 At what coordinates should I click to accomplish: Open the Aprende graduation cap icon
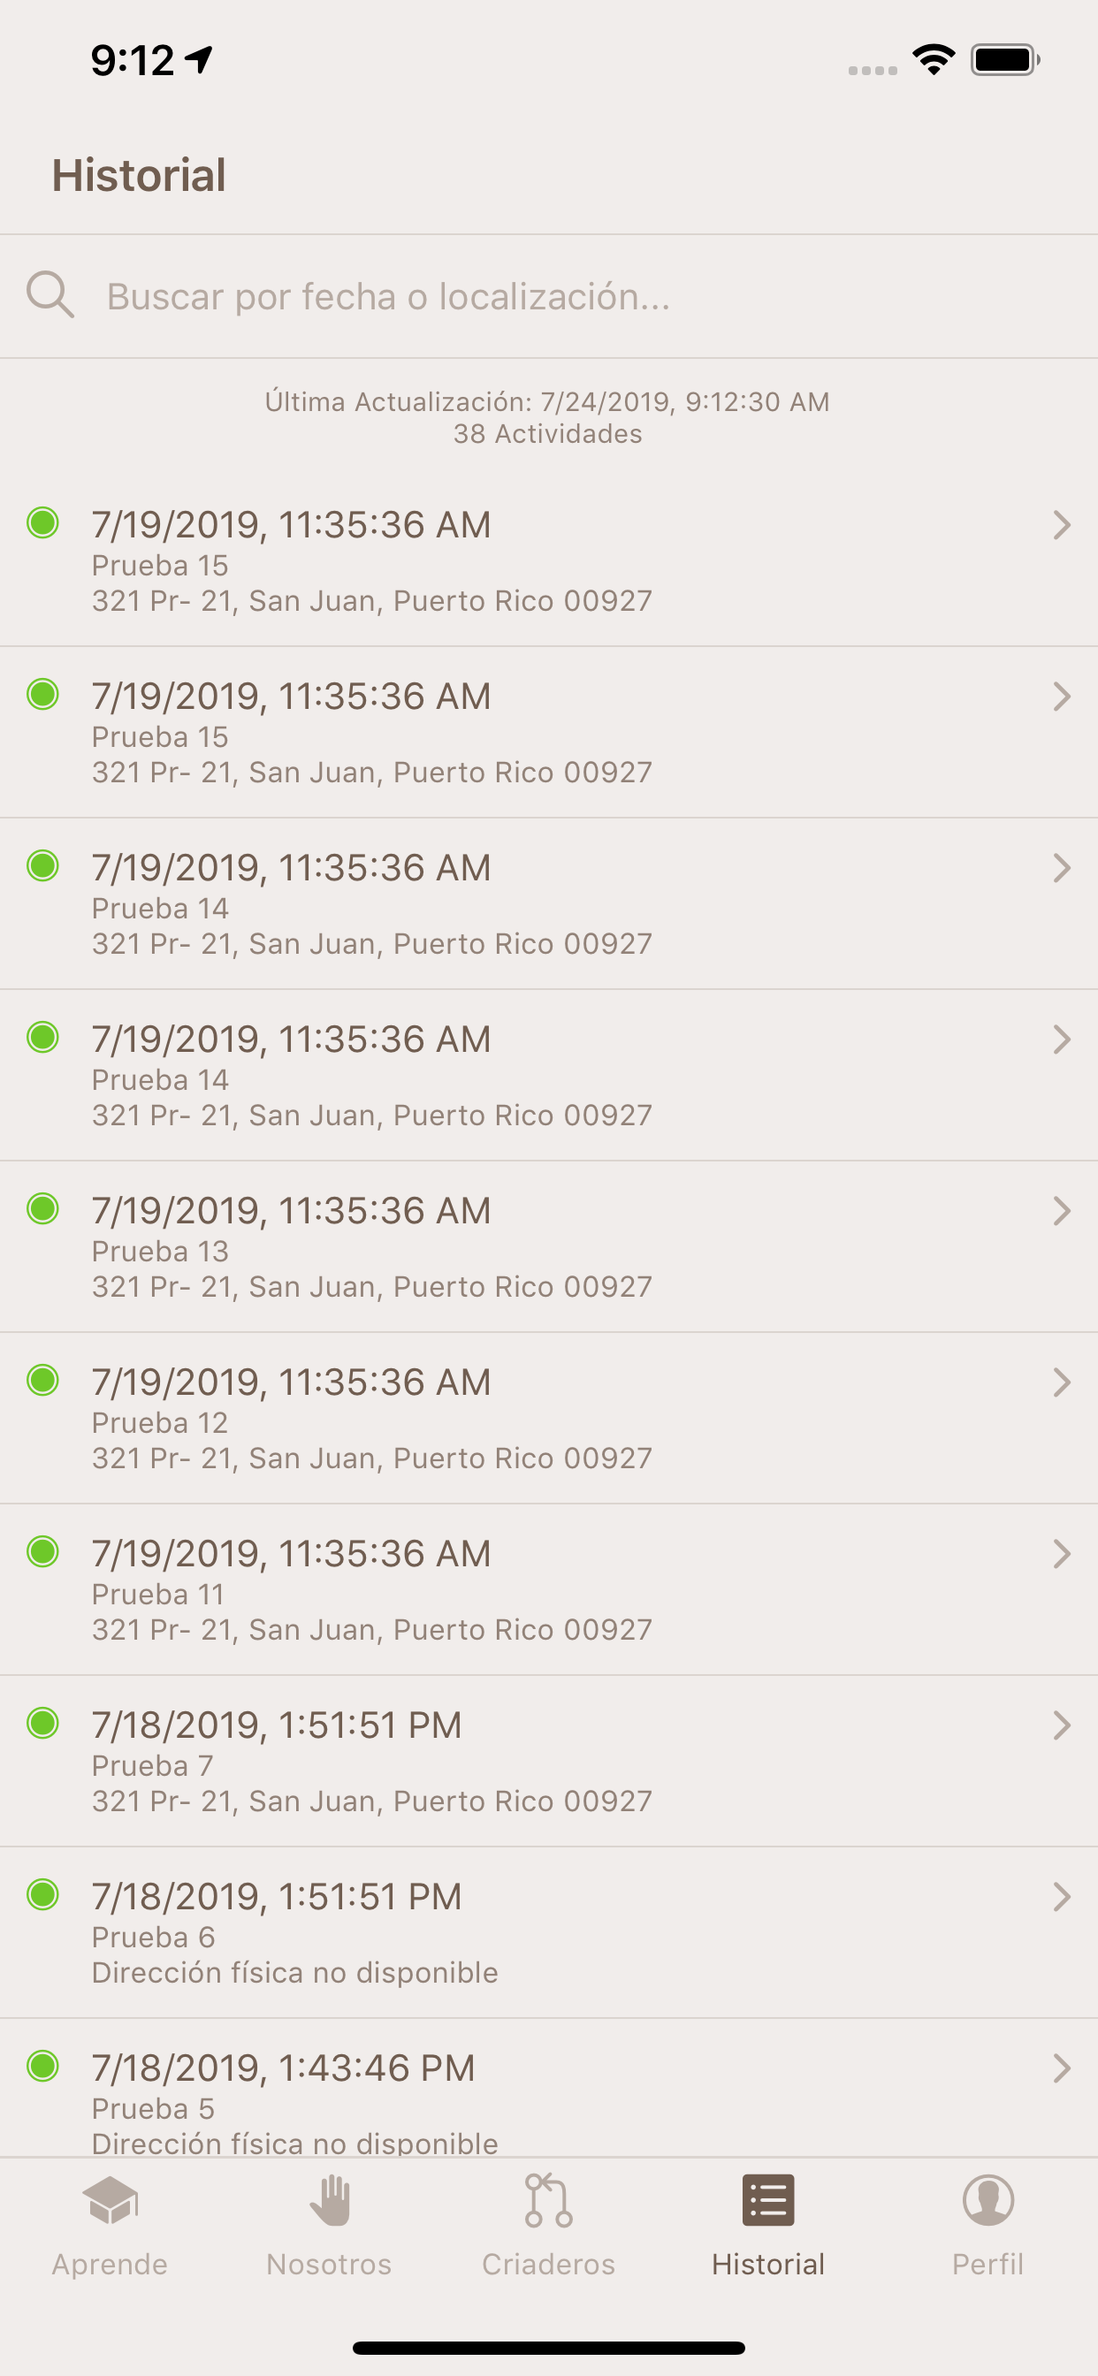tap(110, 2201)
